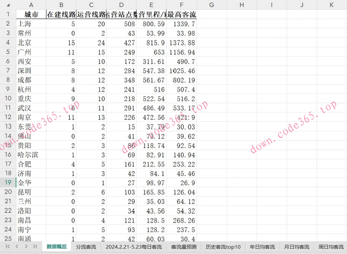This screenshot has height=254, width=347.
Task: Click the value 1373.88 for 北京
Action: click(181, 42)
